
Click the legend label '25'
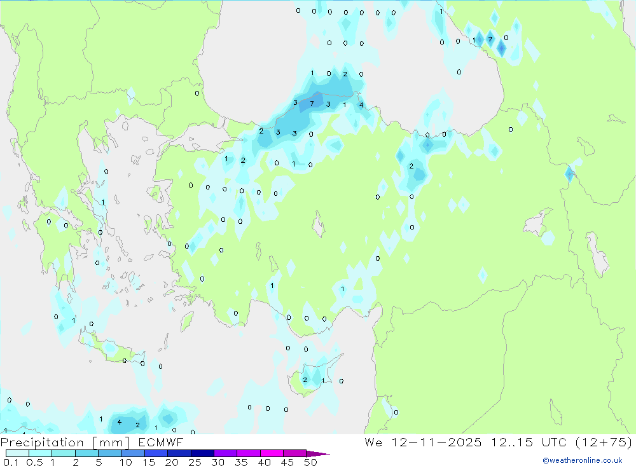[195, 462]
